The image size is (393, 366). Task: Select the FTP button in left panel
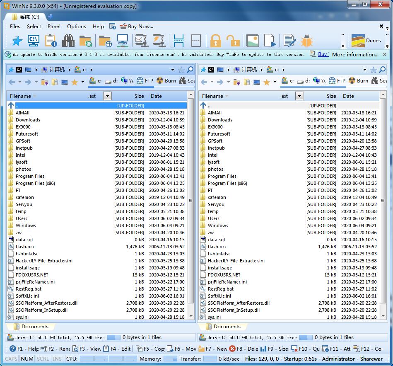145,80
